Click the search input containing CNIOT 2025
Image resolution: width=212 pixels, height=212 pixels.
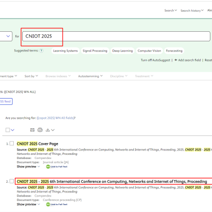(116, 36)
